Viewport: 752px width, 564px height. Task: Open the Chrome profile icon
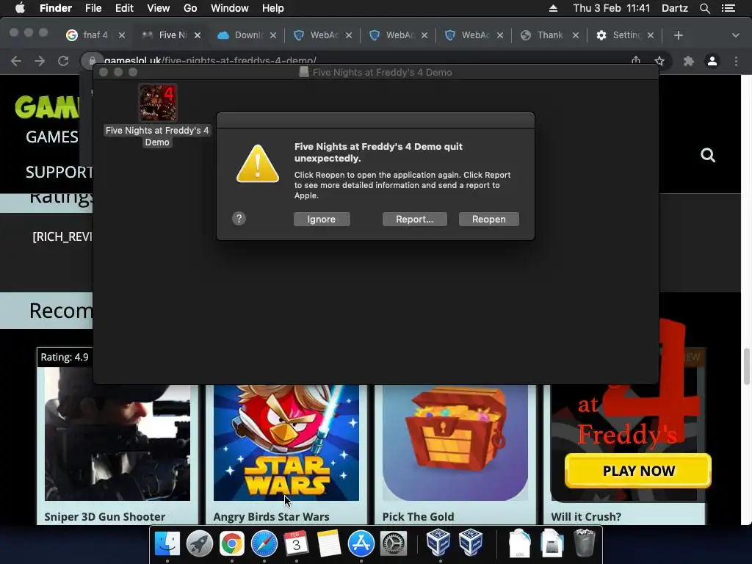[x=712, y=61]
